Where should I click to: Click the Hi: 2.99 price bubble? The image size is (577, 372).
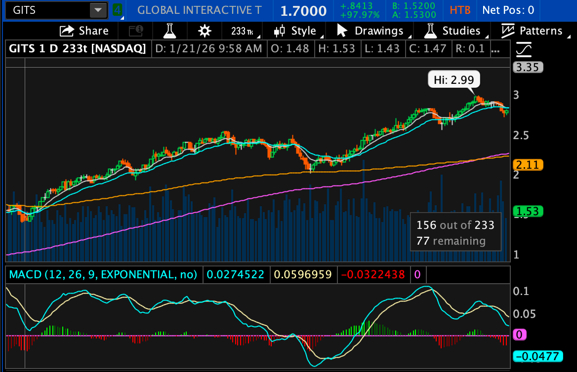click(453, 79)
